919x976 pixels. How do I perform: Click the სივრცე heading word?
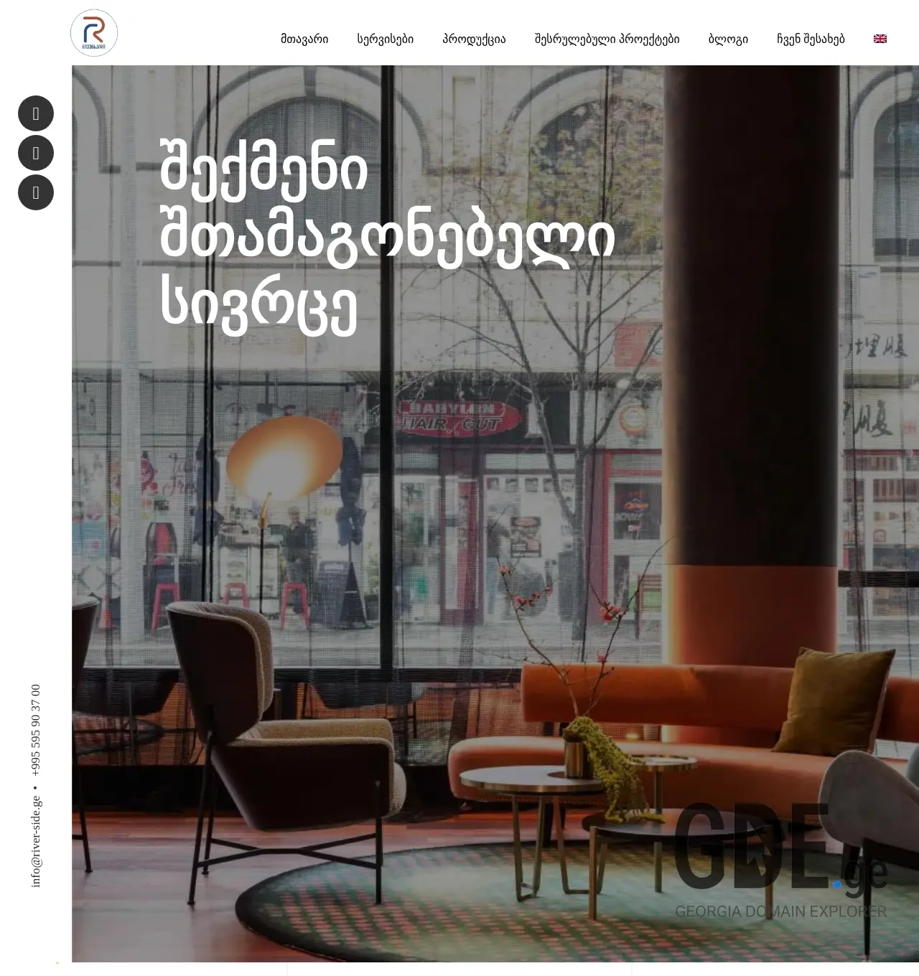tap(258, 304)
